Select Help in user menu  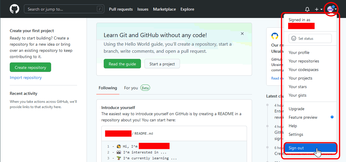(x=310, y=126)
